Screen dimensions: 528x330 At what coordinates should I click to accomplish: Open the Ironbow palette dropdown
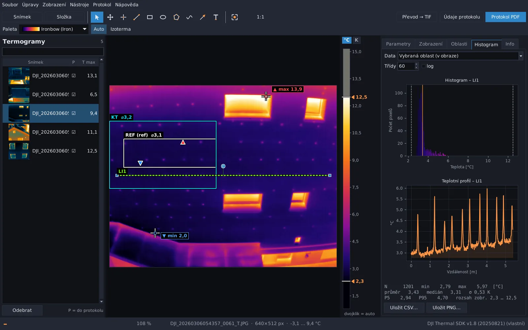54,29
